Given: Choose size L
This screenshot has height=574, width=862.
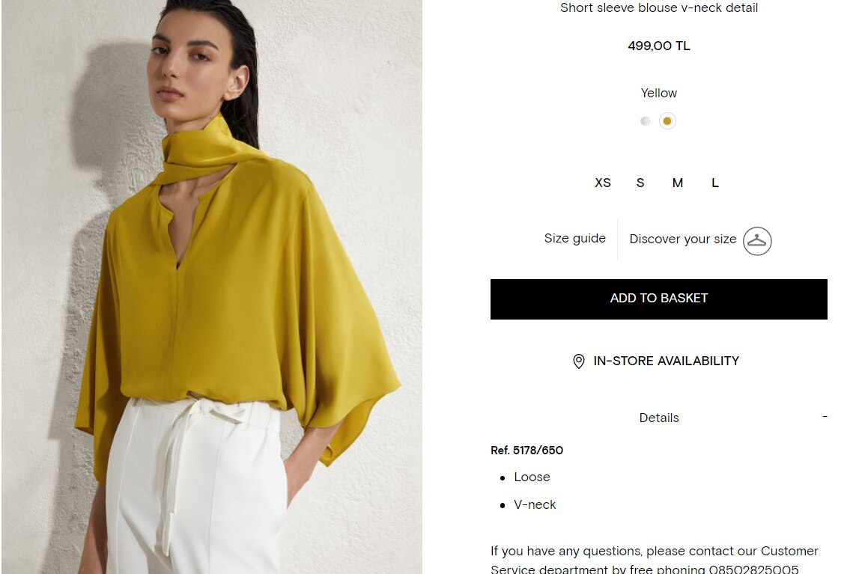Looking at the screenshot, I should point(714,183).
